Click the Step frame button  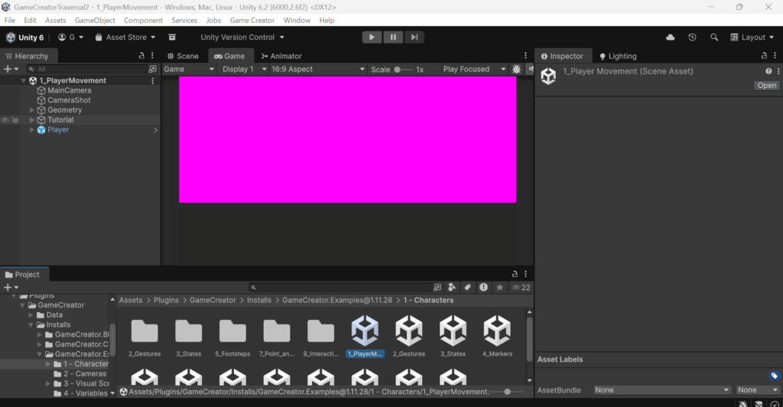(x=414, y=37)
